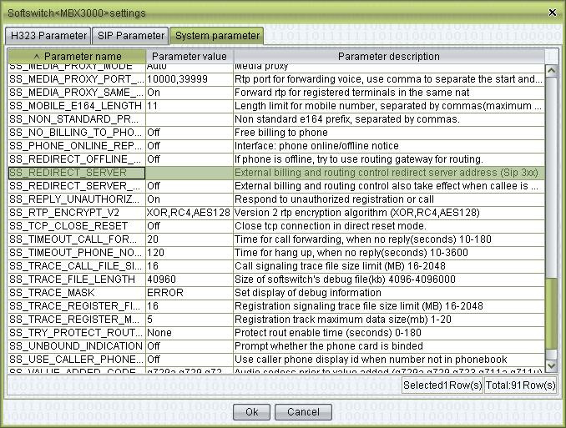This screenshot has height=428, width=566.
Task: Close the Softswitch settings dialog
Action: coord(552,13)
